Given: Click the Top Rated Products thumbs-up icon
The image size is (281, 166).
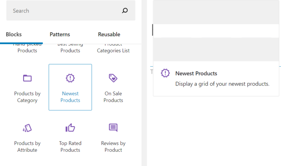Looking at the screenshot, I should tap(70, 128).
